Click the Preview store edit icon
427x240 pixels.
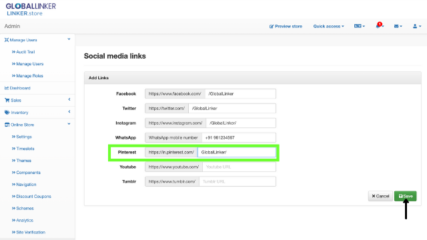272,27
